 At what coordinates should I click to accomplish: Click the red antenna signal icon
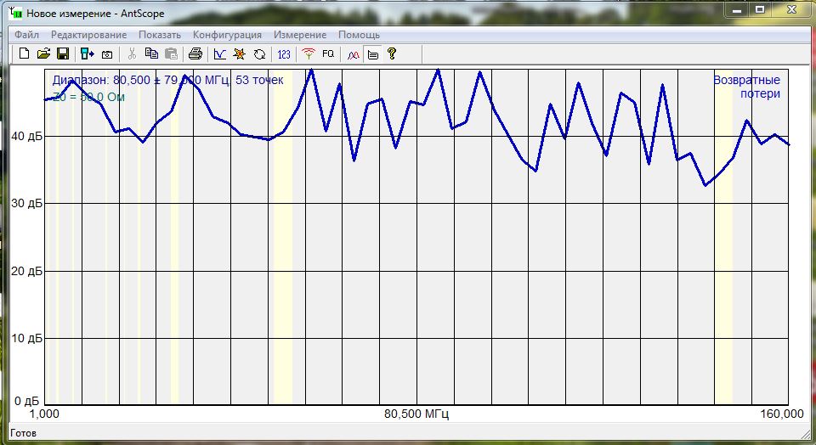tap(309, 54)
